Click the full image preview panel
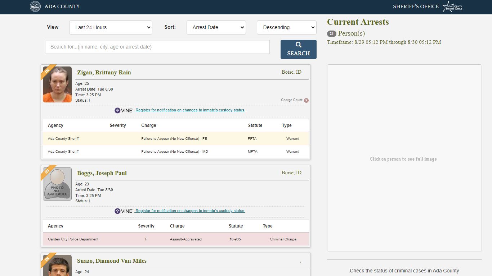 pyautogui.click(x=404, y=158)
